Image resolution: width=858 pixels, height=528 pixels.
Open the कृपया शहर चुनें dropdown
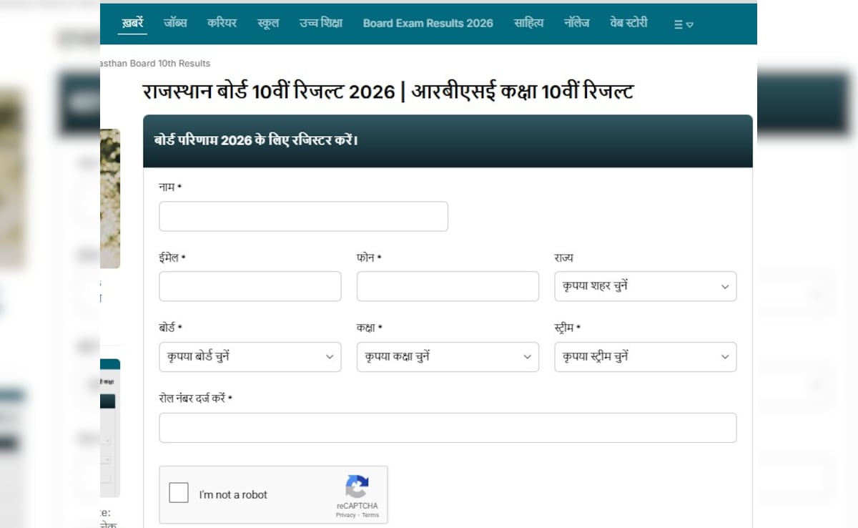644,286
